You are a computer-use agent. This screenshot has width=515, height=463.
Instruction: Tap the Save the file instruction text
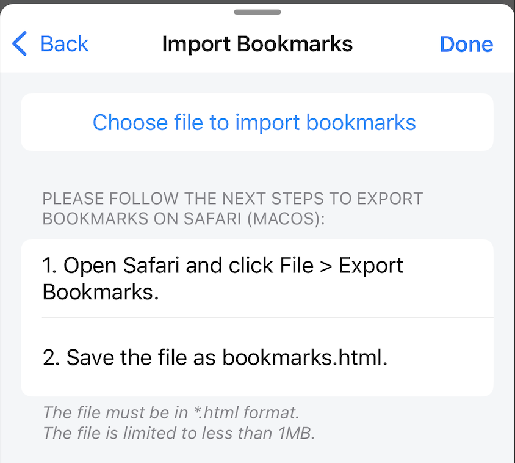click(x=153, y=357)
